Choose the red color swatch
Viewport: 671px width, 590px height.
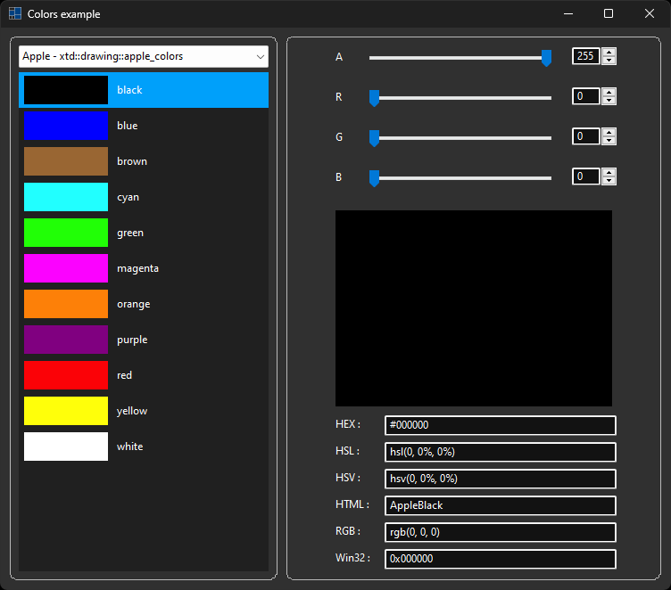66,375
